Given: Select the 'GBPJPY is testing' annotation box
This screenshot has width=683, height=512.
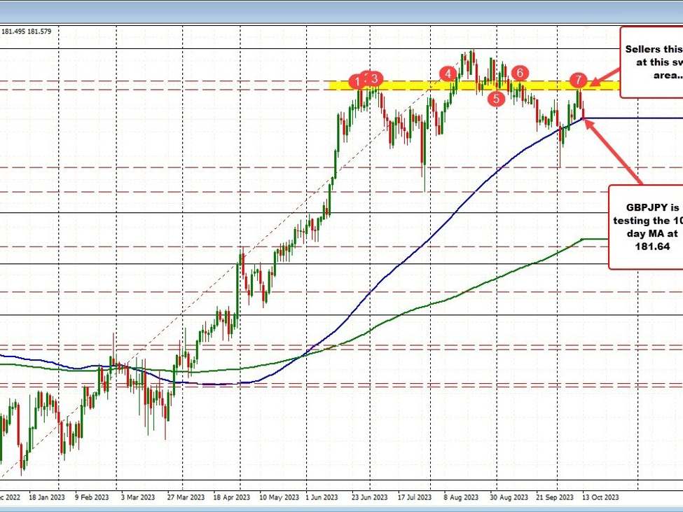Looking at the screenshot, I should [x=646, y=227].
